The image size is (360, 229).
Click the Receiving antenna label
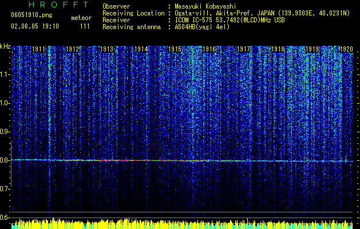coord(132,27)
